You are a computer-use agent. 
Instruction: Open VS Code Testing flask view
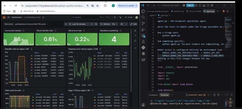pos(143,42)
